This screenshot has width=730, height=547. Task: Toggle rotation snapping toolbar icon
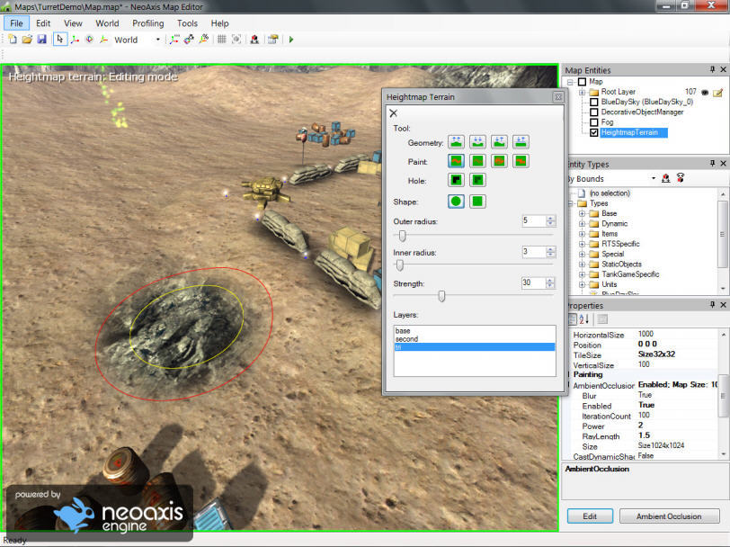click(x=189, y=40)
